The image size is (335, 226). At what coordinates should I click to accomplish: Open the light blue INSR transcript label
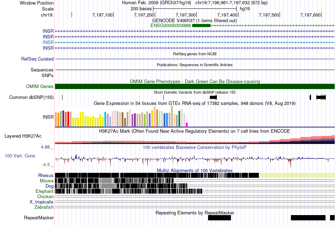[48, 42]
